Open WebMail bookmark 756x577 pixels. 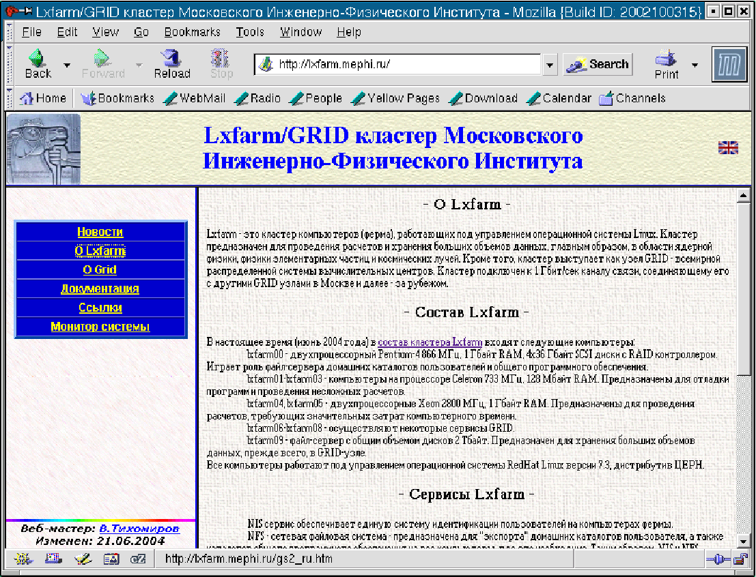pyautogui.click(x=195, y=98)
